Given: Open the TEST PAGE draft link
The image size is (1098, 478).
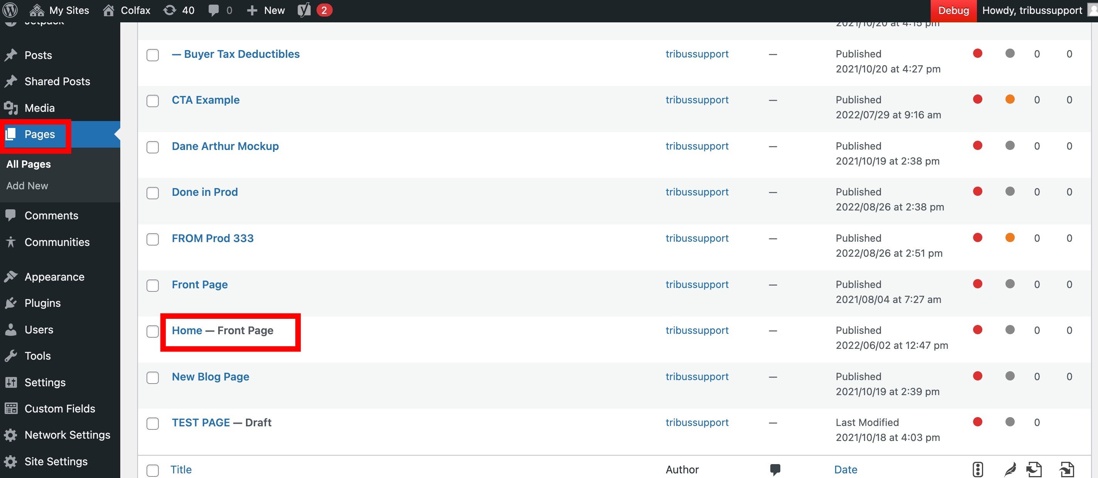Looking at the screenshot, I should [201, 422].
